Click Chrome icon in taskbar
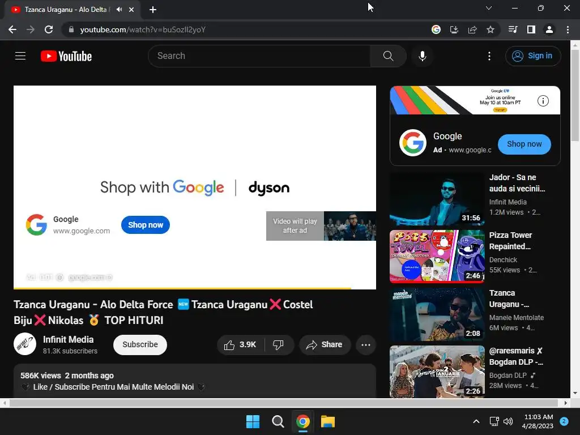Image resolution: width=580 pixels, height=435 pixels. 302,421
